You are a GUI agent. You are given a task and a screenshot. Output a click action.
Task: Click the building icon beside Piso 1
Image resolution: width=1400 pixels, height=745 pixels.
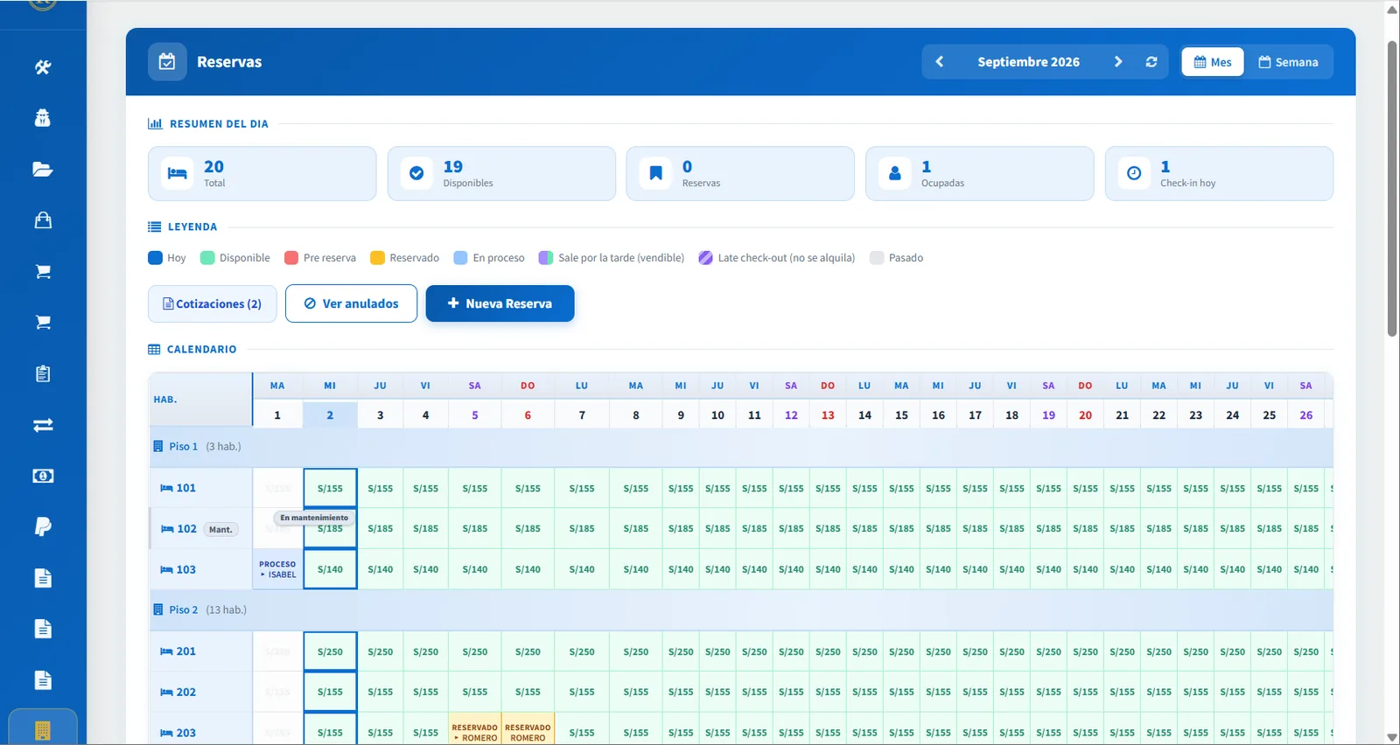point(158,446)
